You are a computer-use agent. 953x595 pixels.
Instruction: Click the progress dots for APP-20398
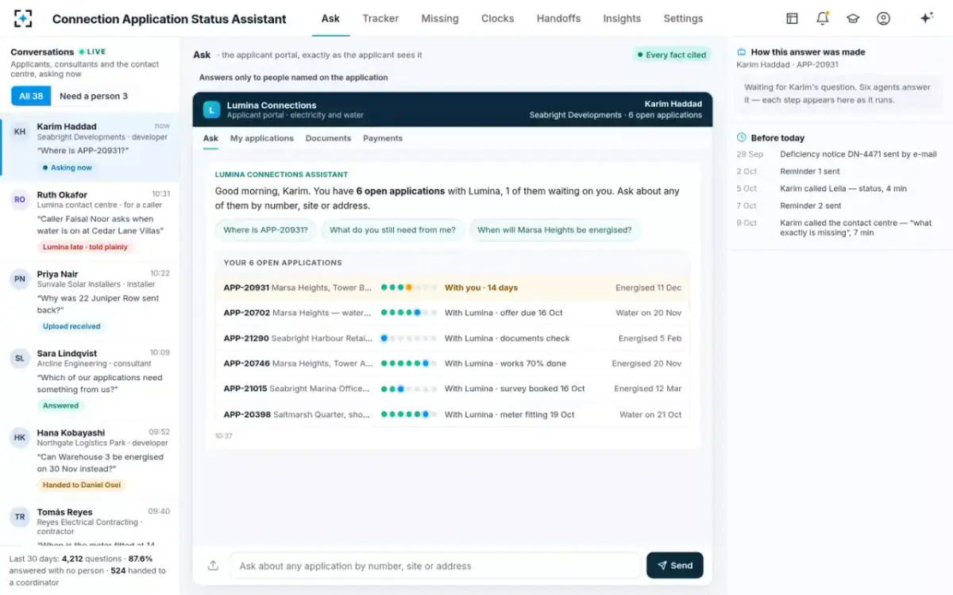tap(408, 414)
